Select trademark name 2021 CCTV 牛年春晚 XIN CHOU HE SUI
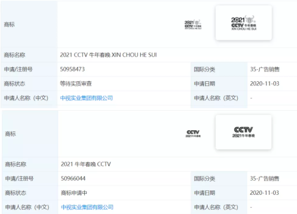 coord(108,55)
